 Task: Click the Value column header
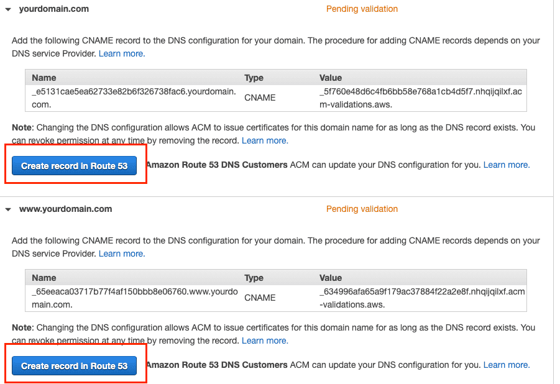[x=330, y=78]
